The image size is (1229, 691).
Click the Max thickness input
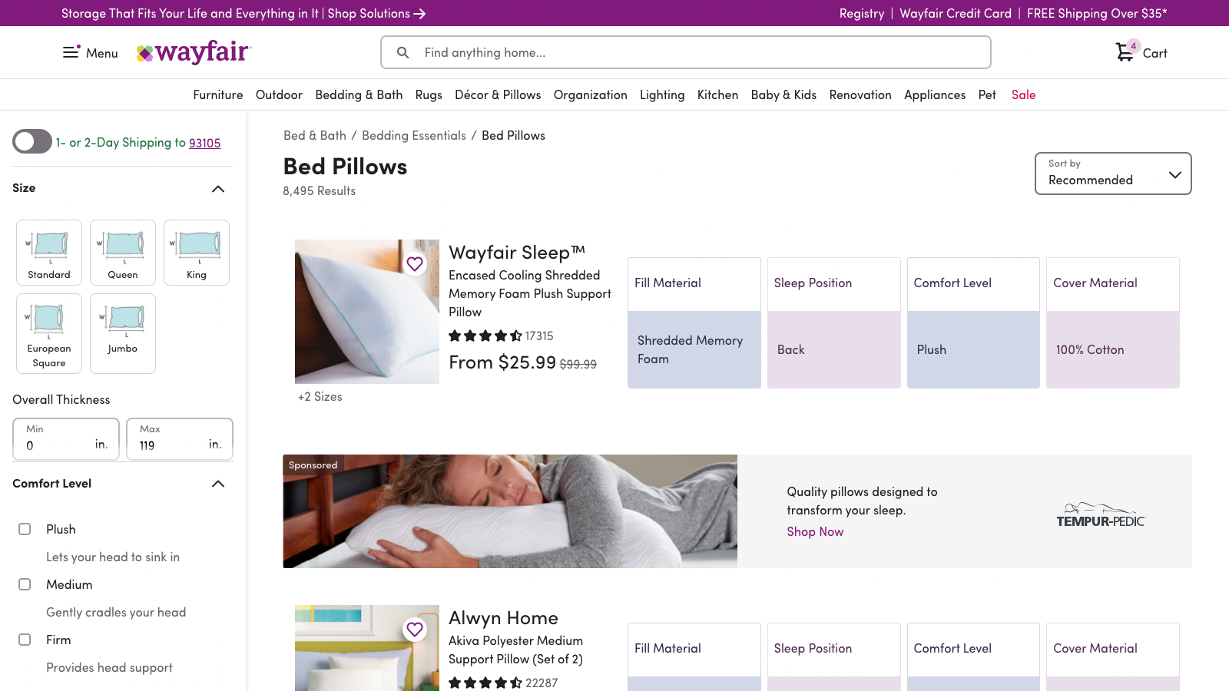(180, 439)
